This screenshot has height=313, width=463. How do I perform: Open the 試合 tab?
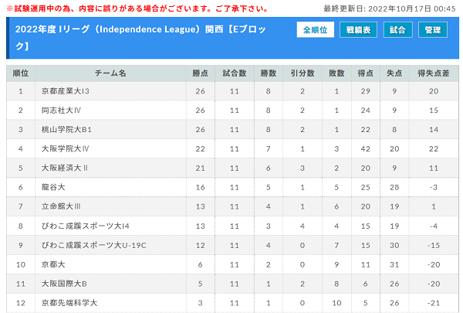(x=398, y=30)
